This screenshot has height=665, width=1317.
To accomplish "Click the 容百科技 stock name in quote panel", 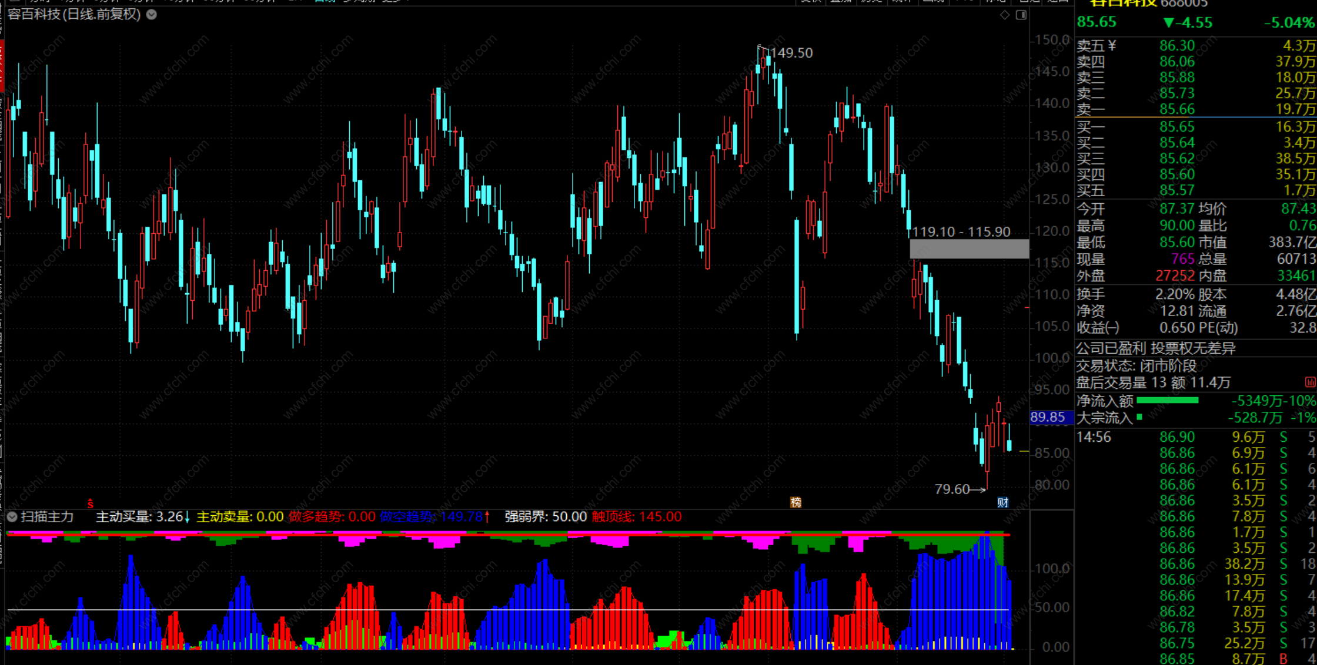I will click(1123, 3).
